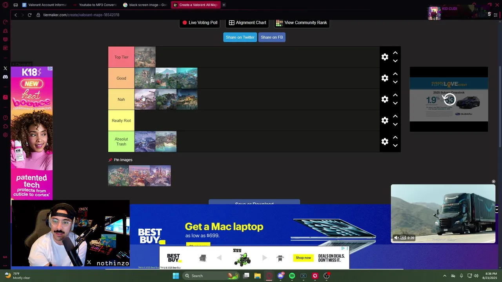Screen dimensions: 502x282
Task: Select the Create a Valorant All Maps tab
Action: (195, 5)
